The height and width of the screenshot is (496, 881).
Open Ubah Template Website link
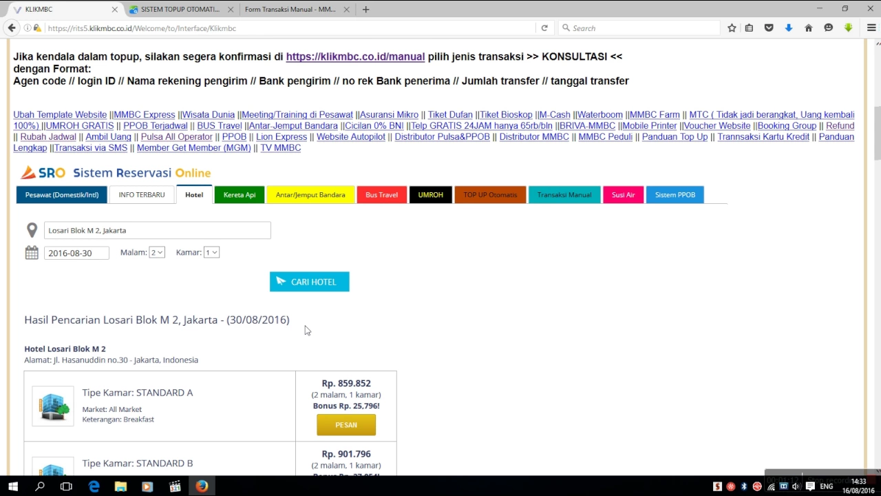(60, 115)
